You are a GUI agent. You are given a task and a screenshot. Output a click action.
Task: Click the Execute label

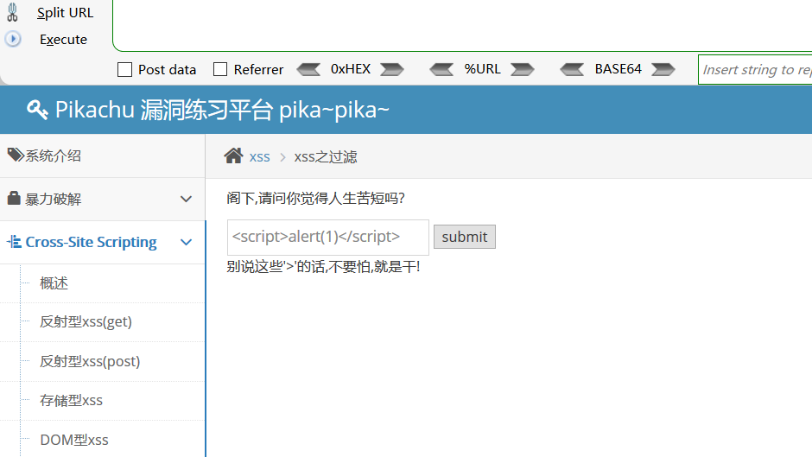(x=63, y=40)
